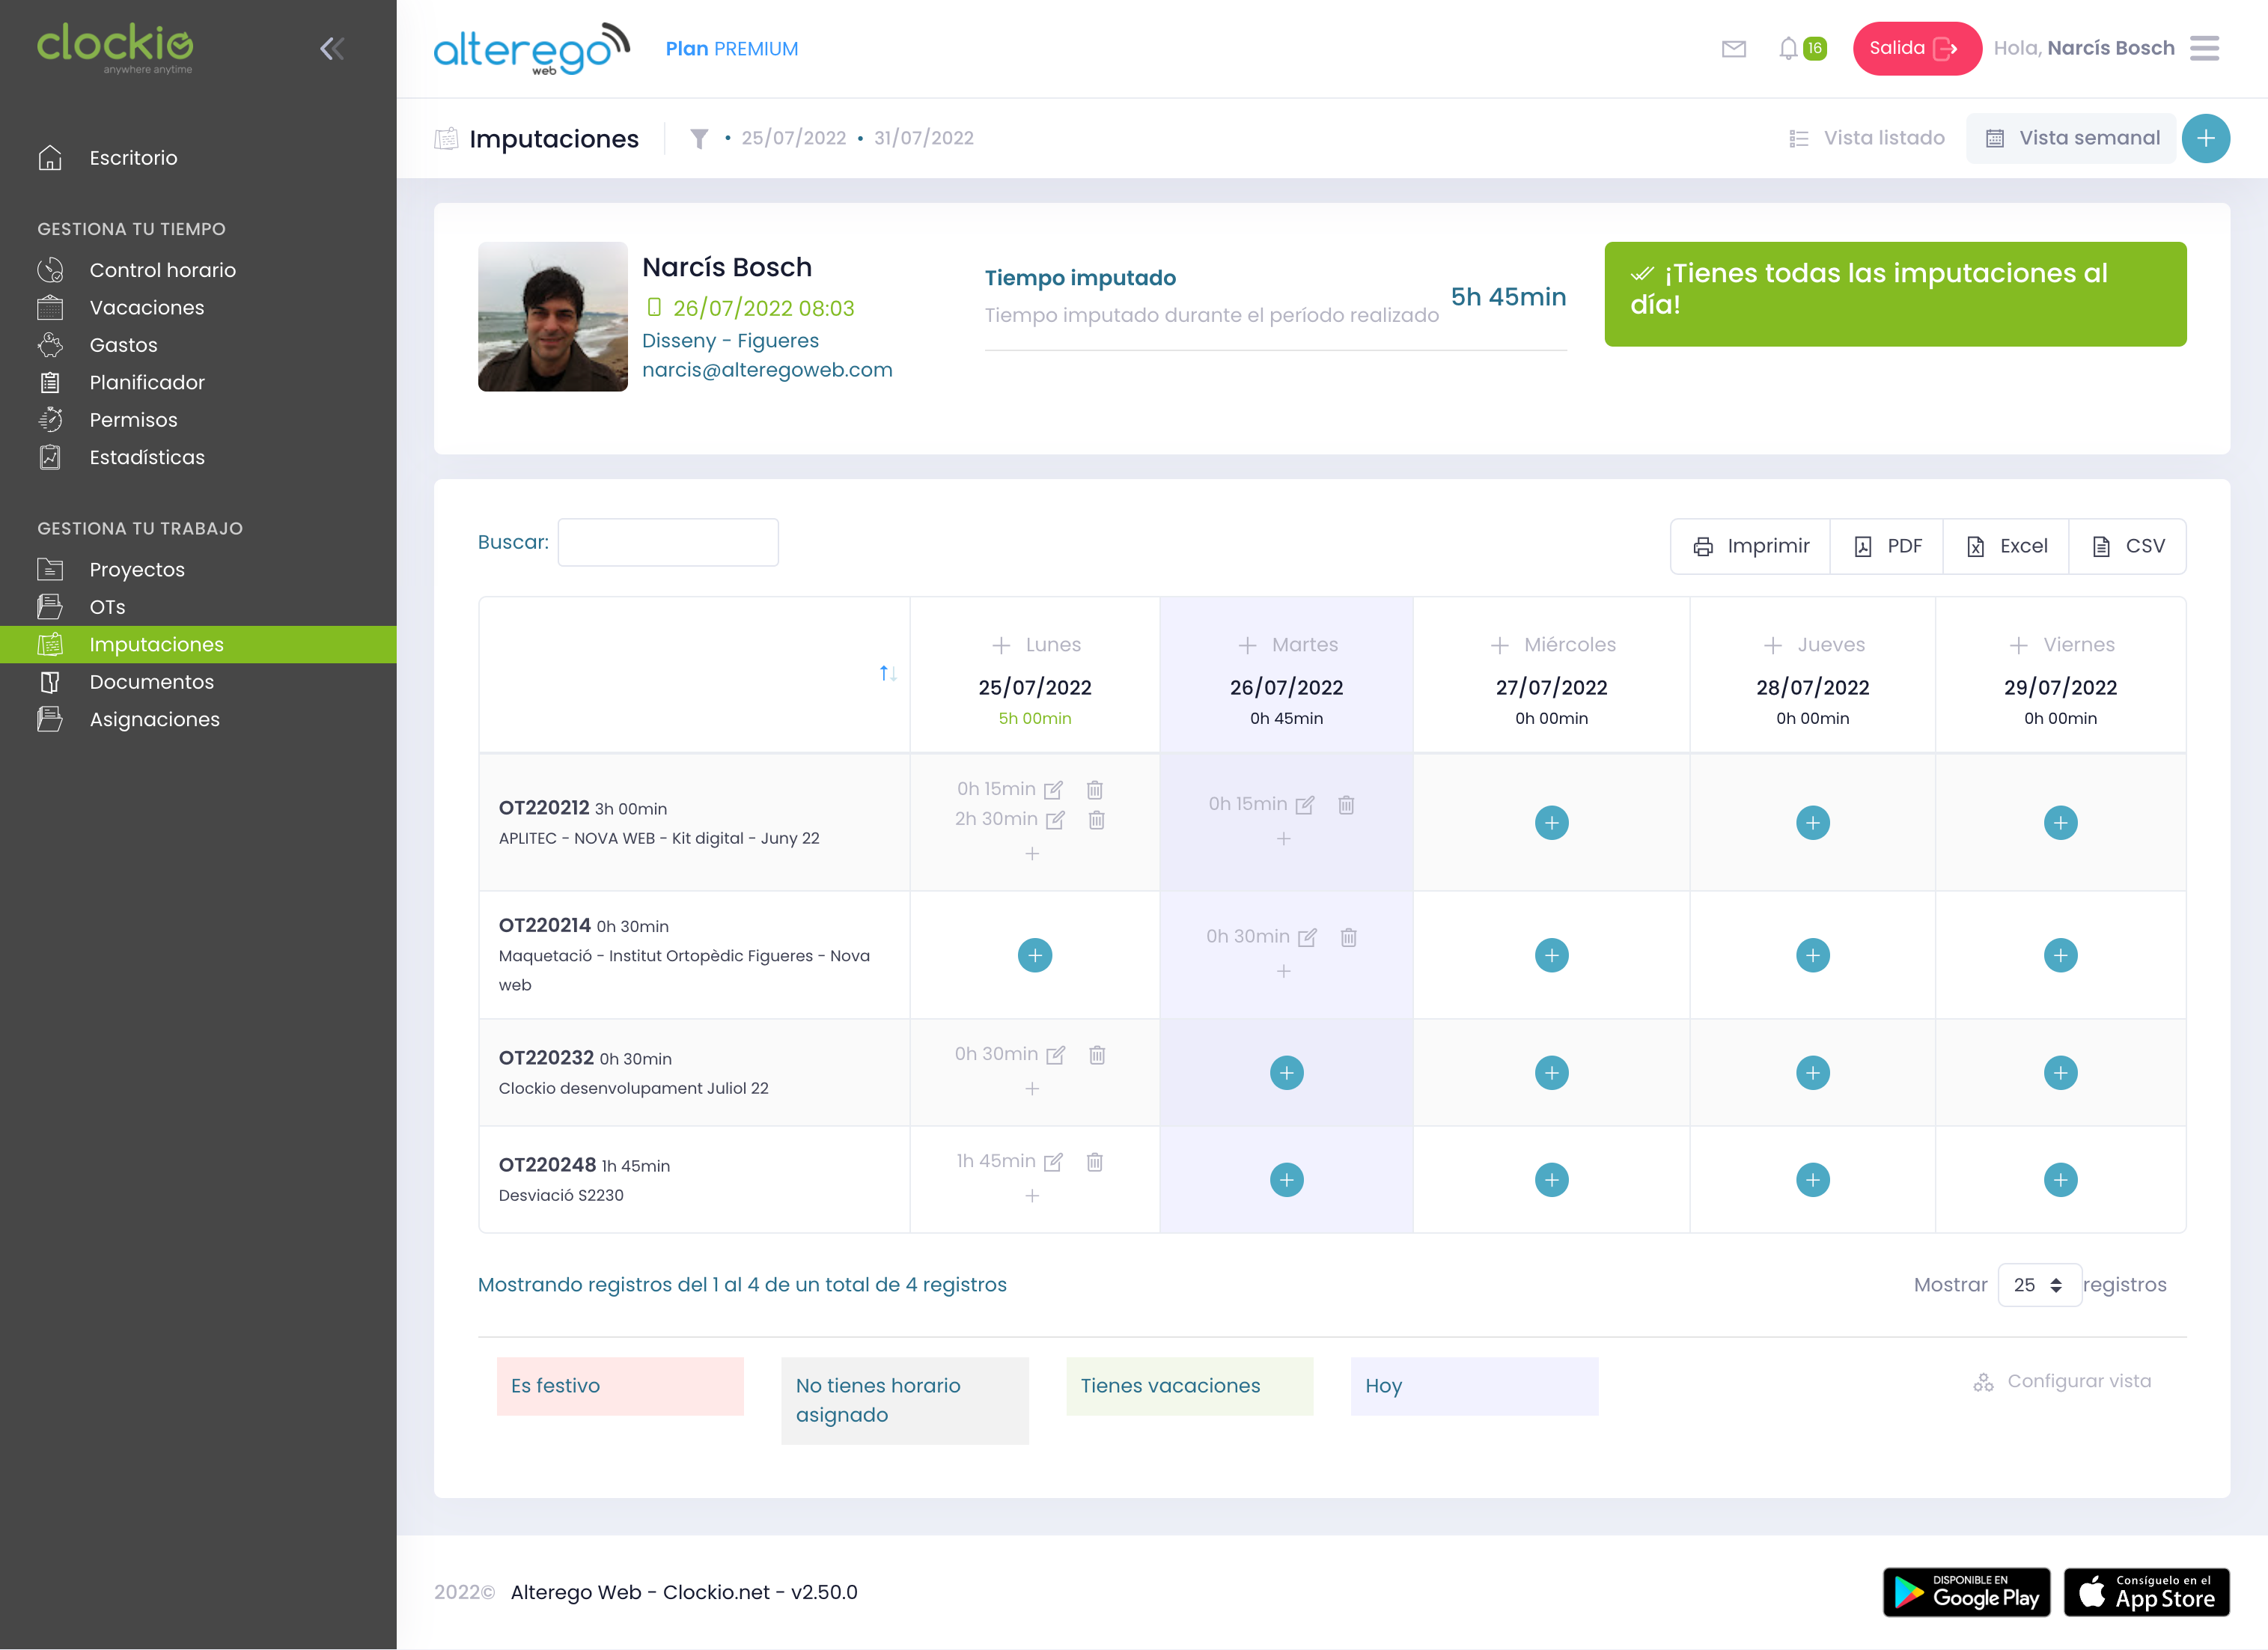This screenshot has height=1650, width=2268.
Task: Toggle the OT column sort arrows
Action: (x=887, y=673)
